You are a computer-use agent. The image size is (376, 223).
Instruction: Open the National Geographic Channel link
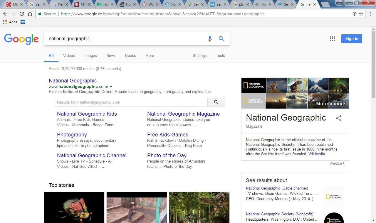(x=92, y=156)
